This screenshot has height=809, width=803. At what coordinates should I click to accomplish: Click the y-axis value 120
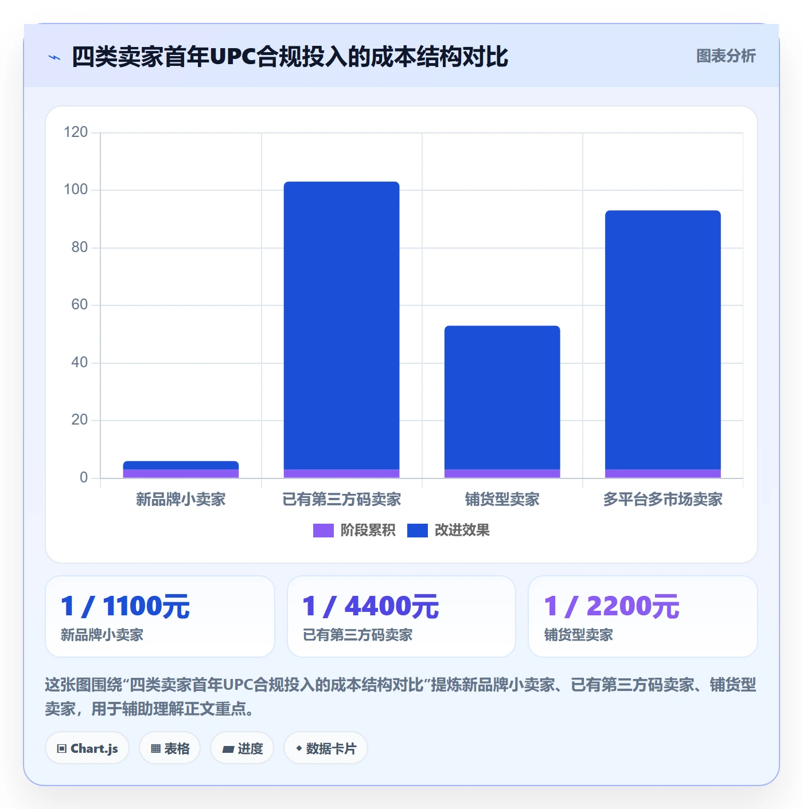pyautogui.click(x=76, y=132)
